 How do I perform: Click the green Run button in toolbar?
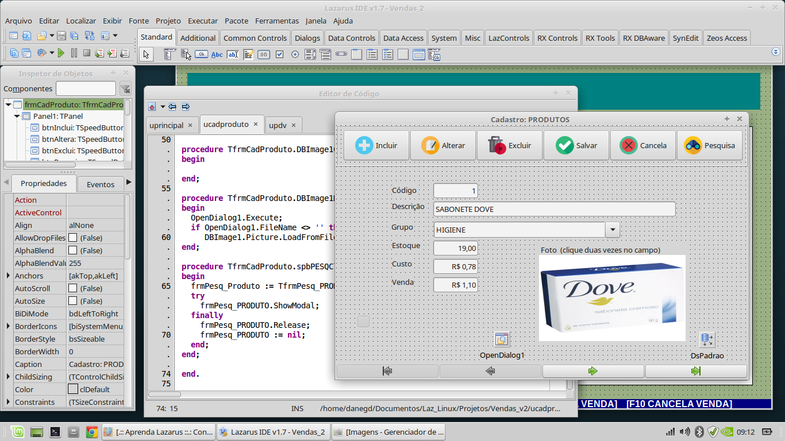[x=61, y=53]
